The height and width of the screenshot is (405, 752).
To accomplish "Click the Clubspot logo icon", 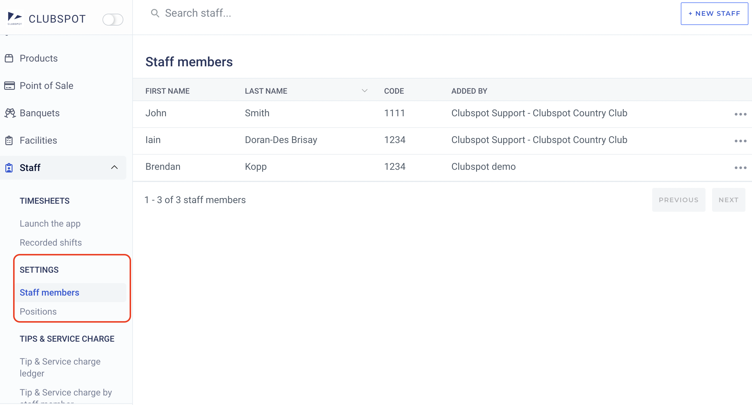I will click(x=15, y=18).
